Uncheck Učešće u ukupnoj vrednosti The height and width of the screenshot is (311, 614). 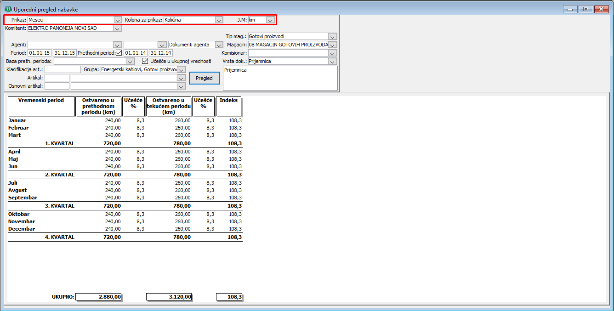pyautogui.click(x=145, y=61)
